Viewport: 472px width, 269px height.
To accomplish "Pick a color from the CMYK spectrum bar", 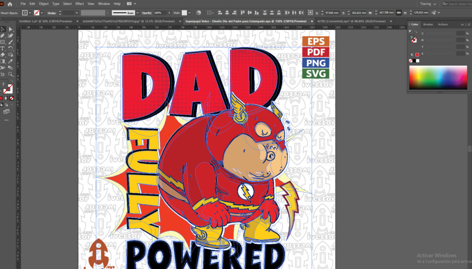I will click(x=438, y=77).
